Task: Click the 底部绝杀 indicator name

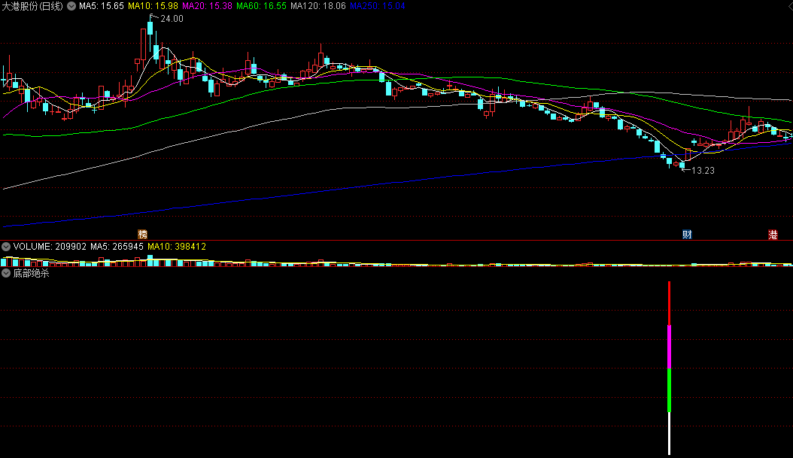Action: (x=31, y=274)
